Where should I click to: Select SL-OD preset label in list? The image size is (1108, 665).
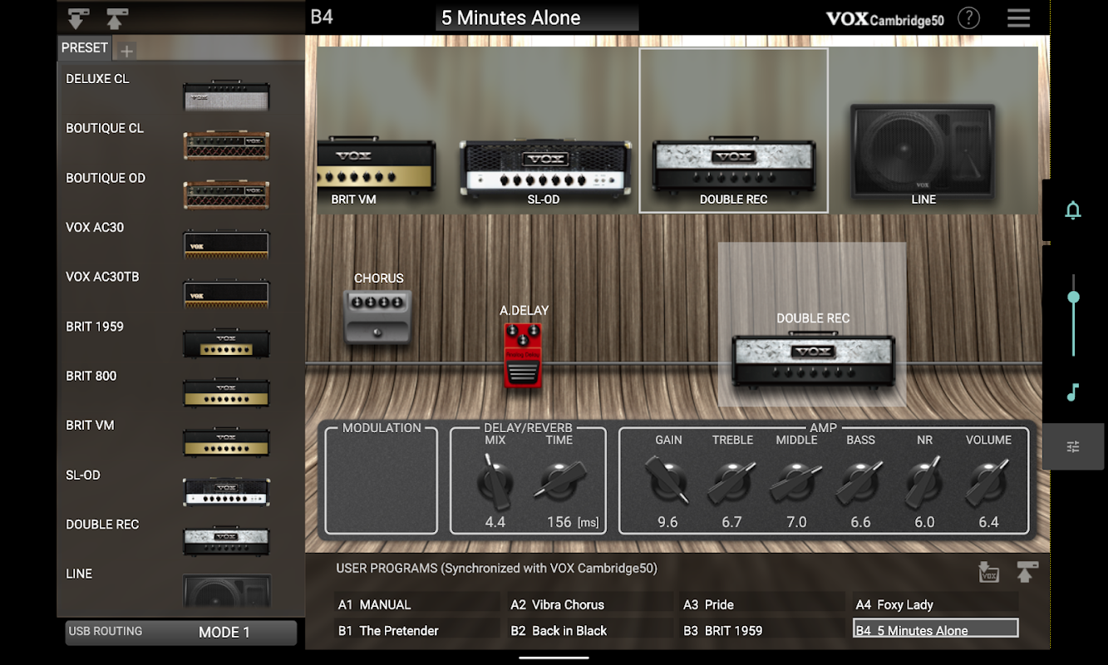pos(83,475)
